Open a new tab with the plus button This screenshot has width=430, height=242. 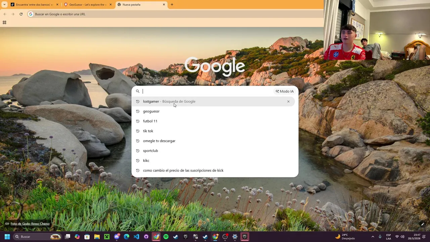click(172, 5)
